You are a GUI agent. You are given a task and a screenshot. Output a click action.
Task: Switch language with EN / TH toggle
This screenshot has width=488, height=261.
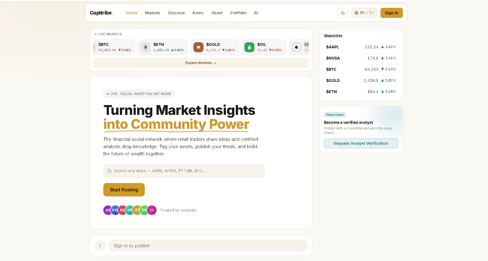(364, 13)
